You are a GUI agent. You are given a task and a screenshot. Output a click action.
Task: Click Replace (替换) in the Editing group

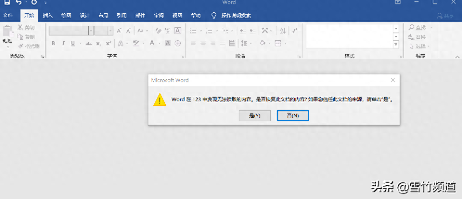(x=420, y=37)
